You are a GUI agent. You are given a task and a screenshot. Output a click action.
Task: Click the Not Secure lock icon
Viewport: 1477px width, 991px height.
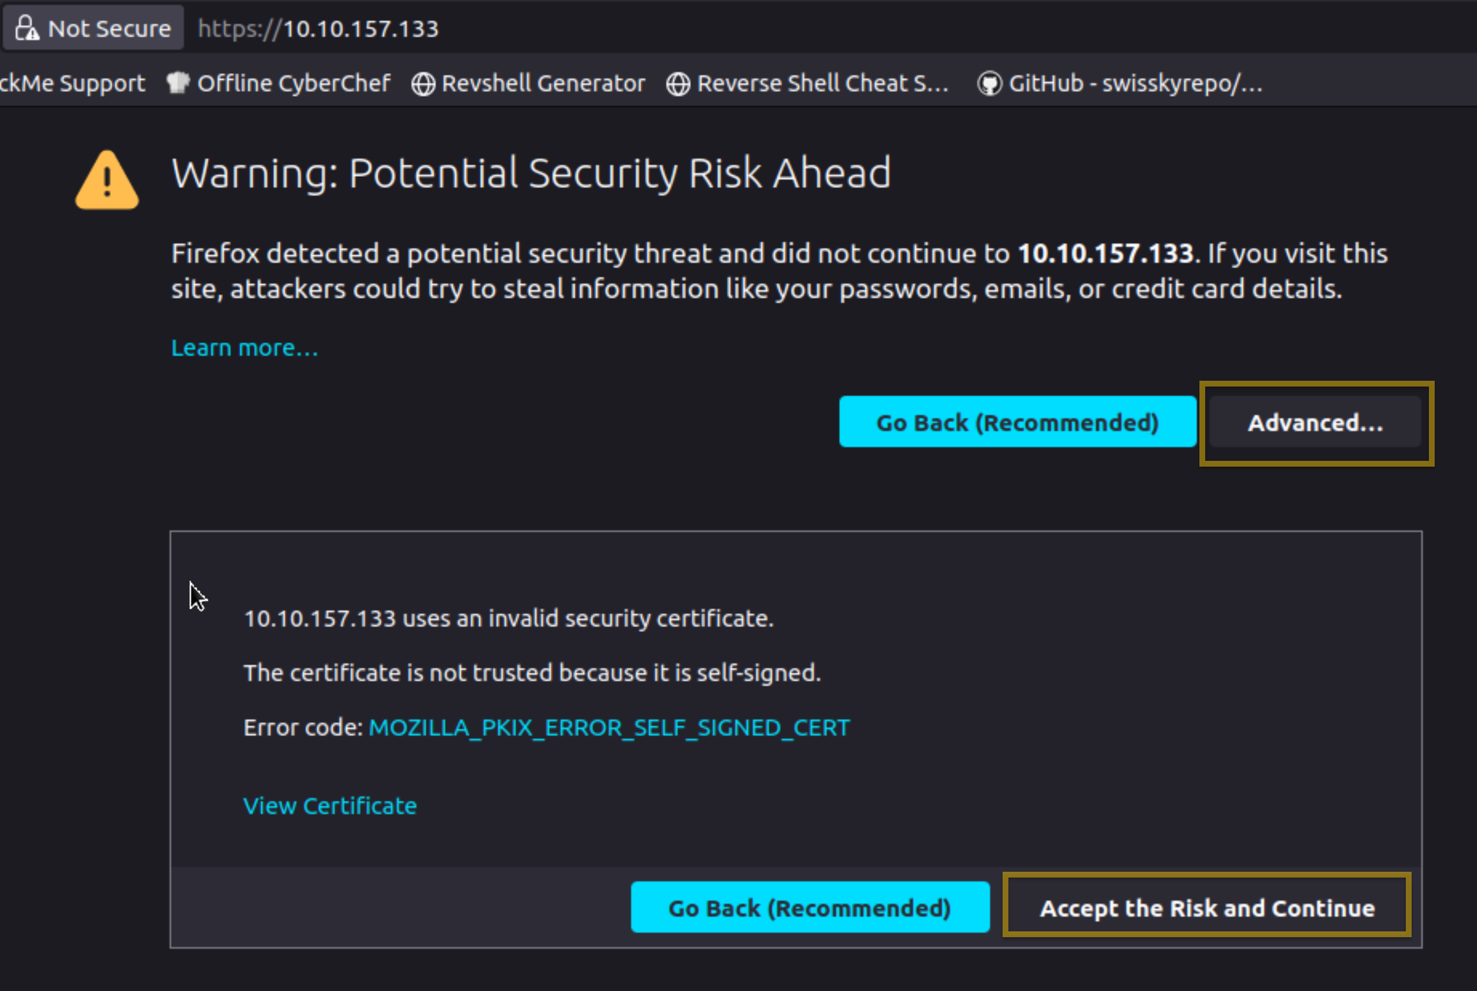(27, 28)
